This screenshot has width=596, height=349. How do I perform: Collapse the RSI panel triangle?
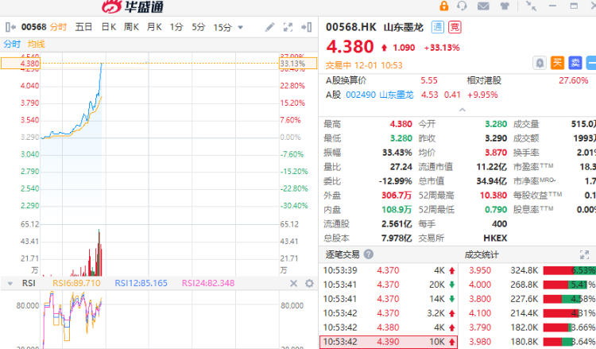(x=10, y=283)
